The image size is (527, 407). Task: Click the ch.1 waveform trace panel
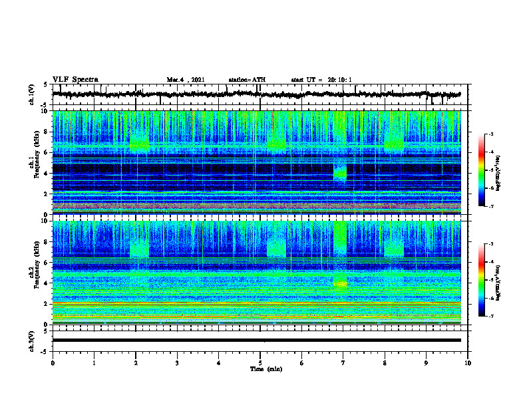click(x=260, y=94)
